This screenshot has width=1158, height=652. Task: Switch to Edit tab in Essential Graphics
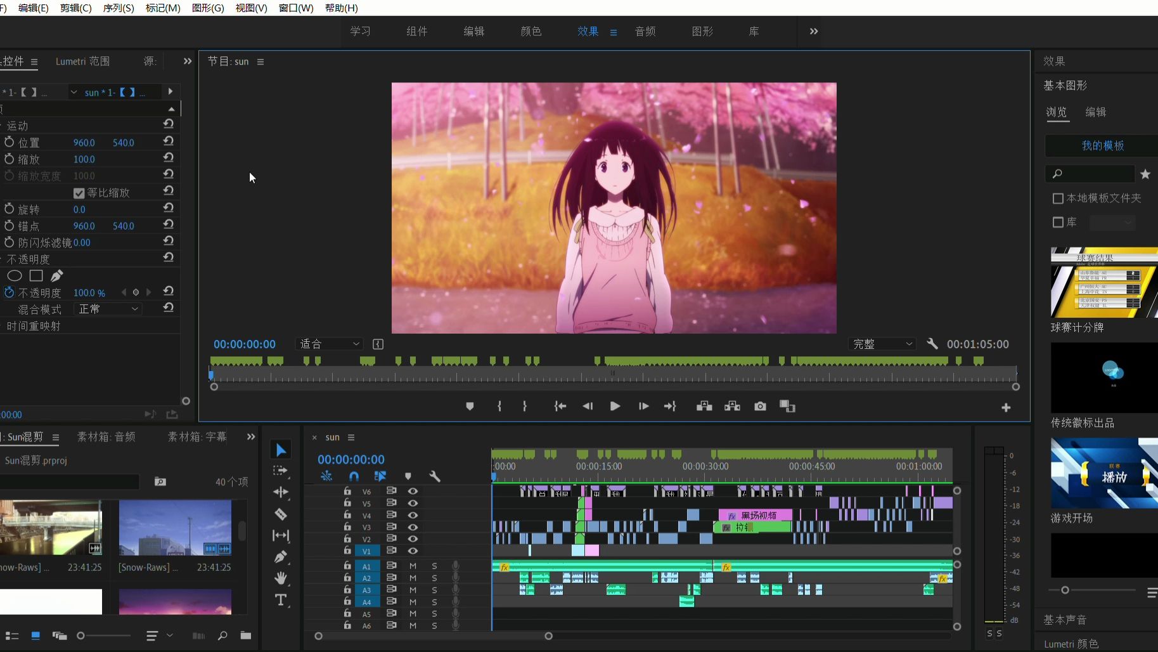pyautogui.click(x=1095, y=112)
